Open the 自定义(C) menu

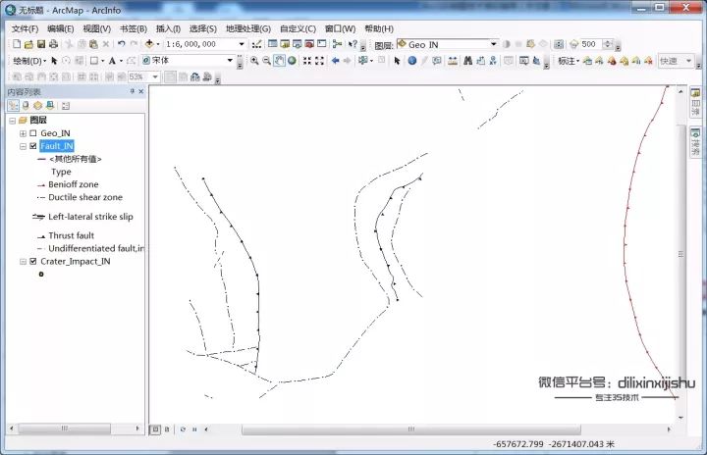(x=298, y=28)
